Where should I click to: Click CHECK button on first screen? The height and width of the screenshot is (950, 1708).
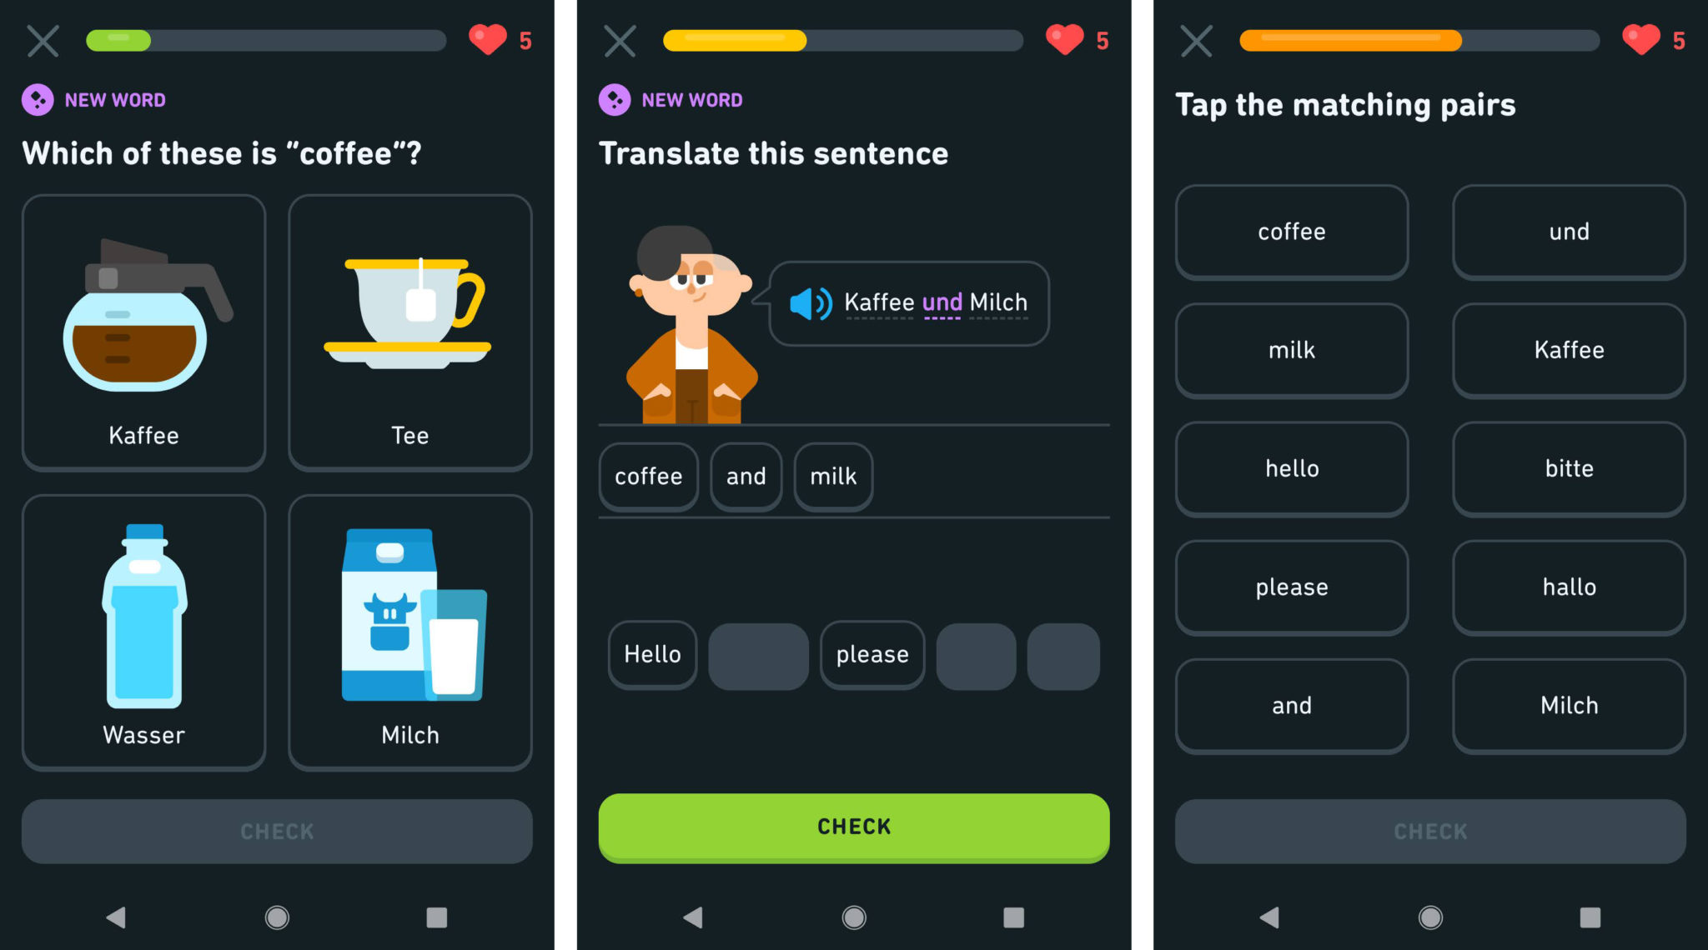coord(278,831)
